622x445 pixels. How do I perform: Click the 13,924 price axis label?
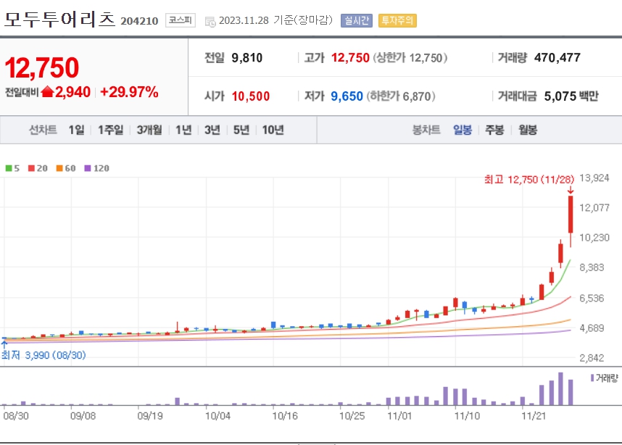[594, 178]
